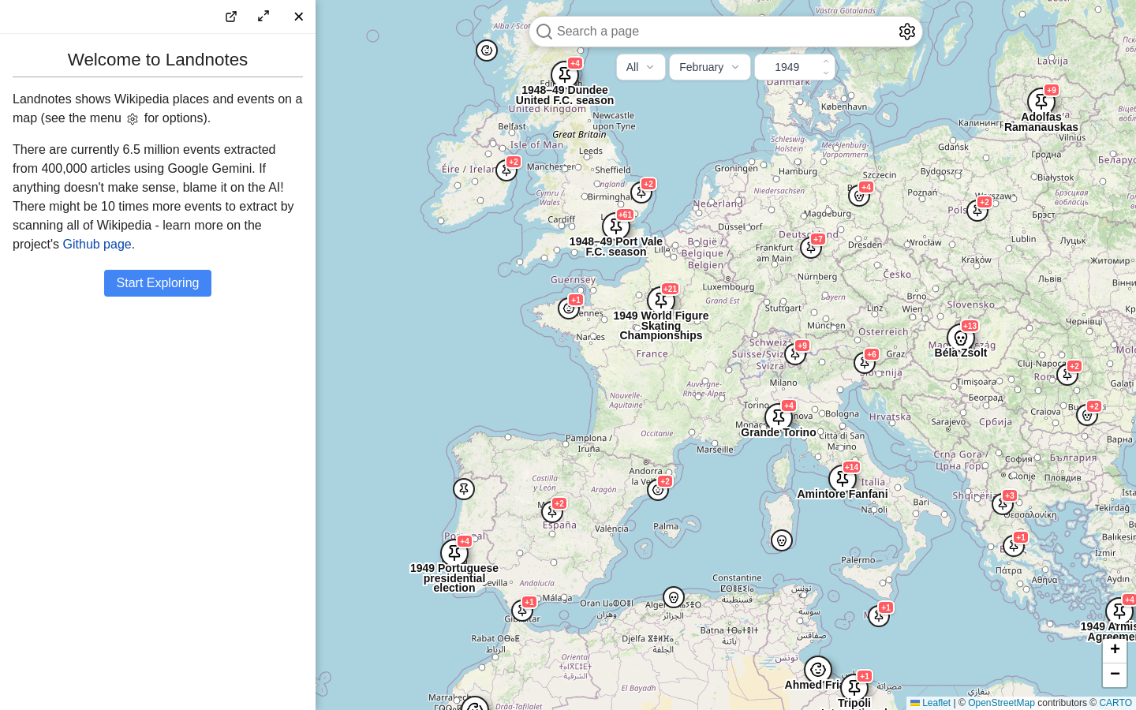This screenshot has height=710, width=1136.
Task: Click the +1 marker near Gibraltar
Action: 522,610
